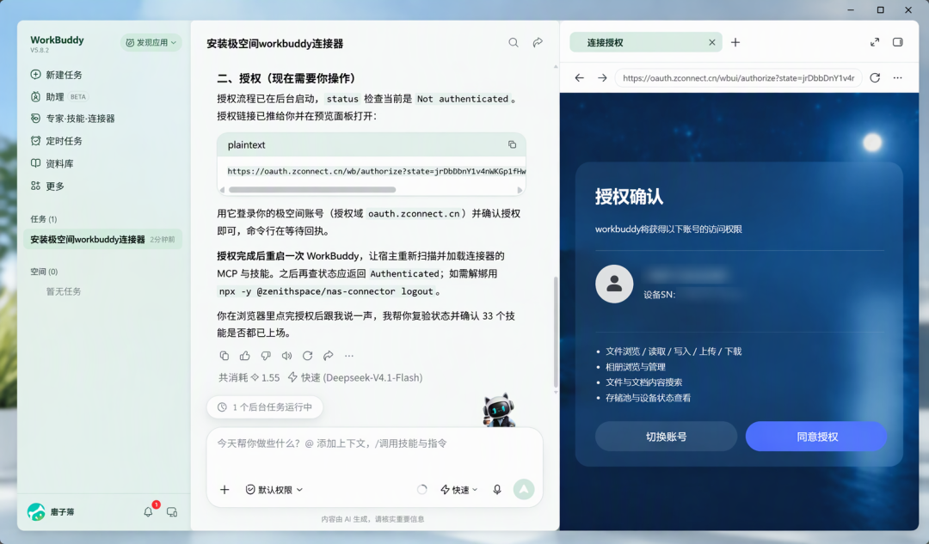Maximize the WorkBuddy window
The image size is (929, 544).
(881, 10)
